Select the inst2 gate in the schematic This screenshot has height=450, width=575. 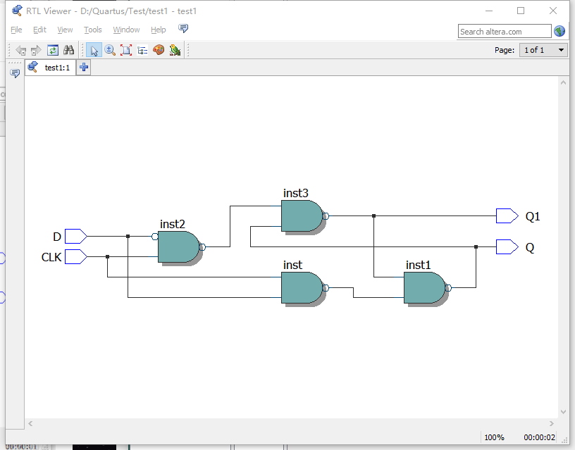pos(179,246)
